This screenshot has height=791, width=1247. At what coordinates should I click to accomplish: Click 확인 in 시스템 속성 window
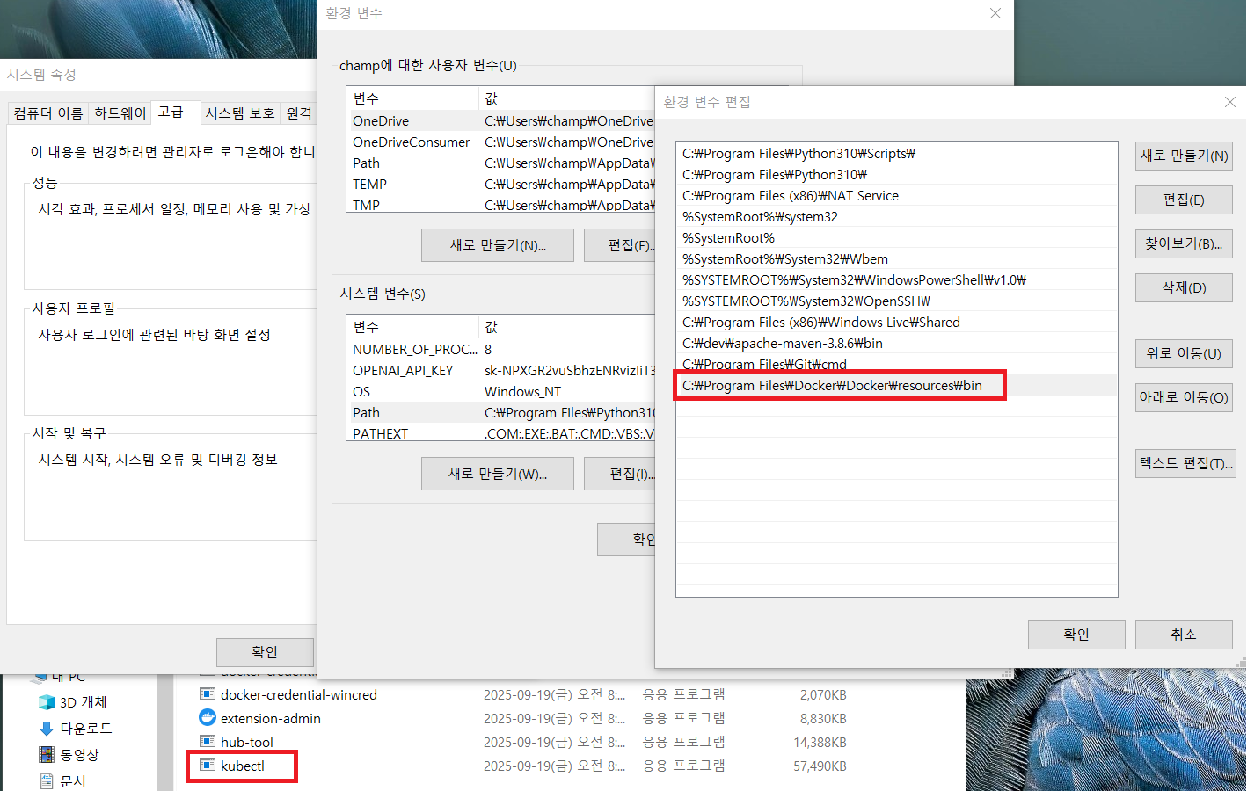coord(265,652)
